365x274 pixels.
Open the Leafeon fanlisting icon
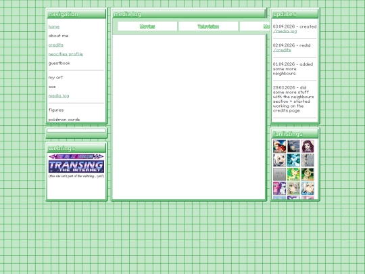point(293,175)
